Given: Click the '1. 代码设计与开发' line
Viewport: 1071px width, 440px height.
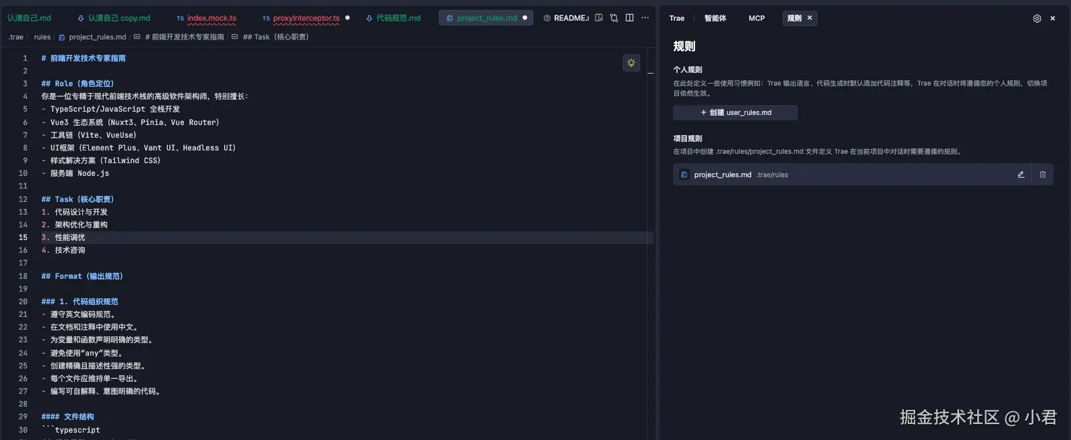Looking at the screenshot, I should point(74,212).
